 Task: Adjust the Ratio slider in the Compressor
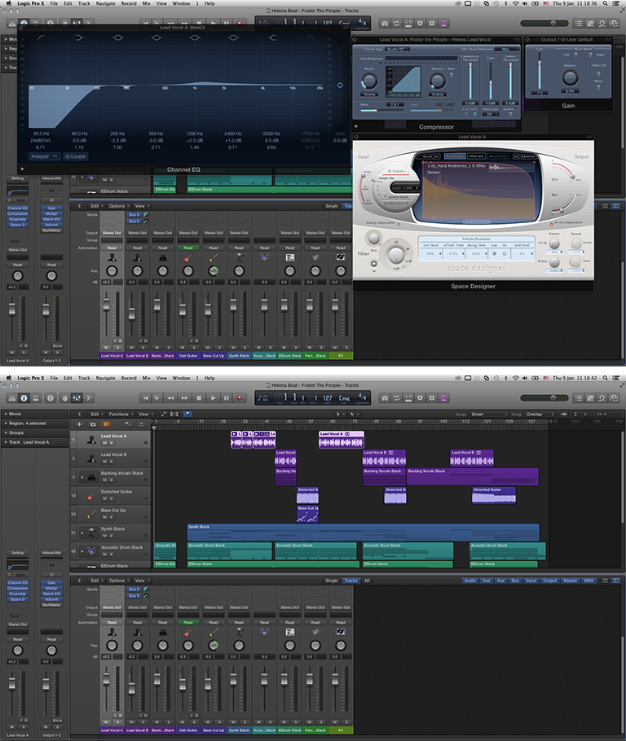click(381, 111)
